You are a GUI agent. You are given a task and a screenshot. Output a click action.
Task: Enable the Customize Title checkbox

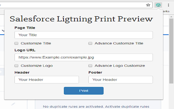click(x=16, y=43)
